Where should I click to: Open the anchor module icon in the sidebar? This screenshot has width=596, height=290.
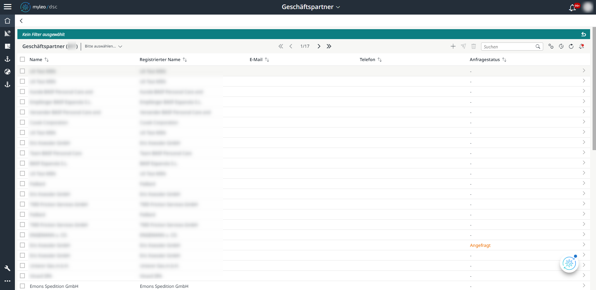(7, 59)
